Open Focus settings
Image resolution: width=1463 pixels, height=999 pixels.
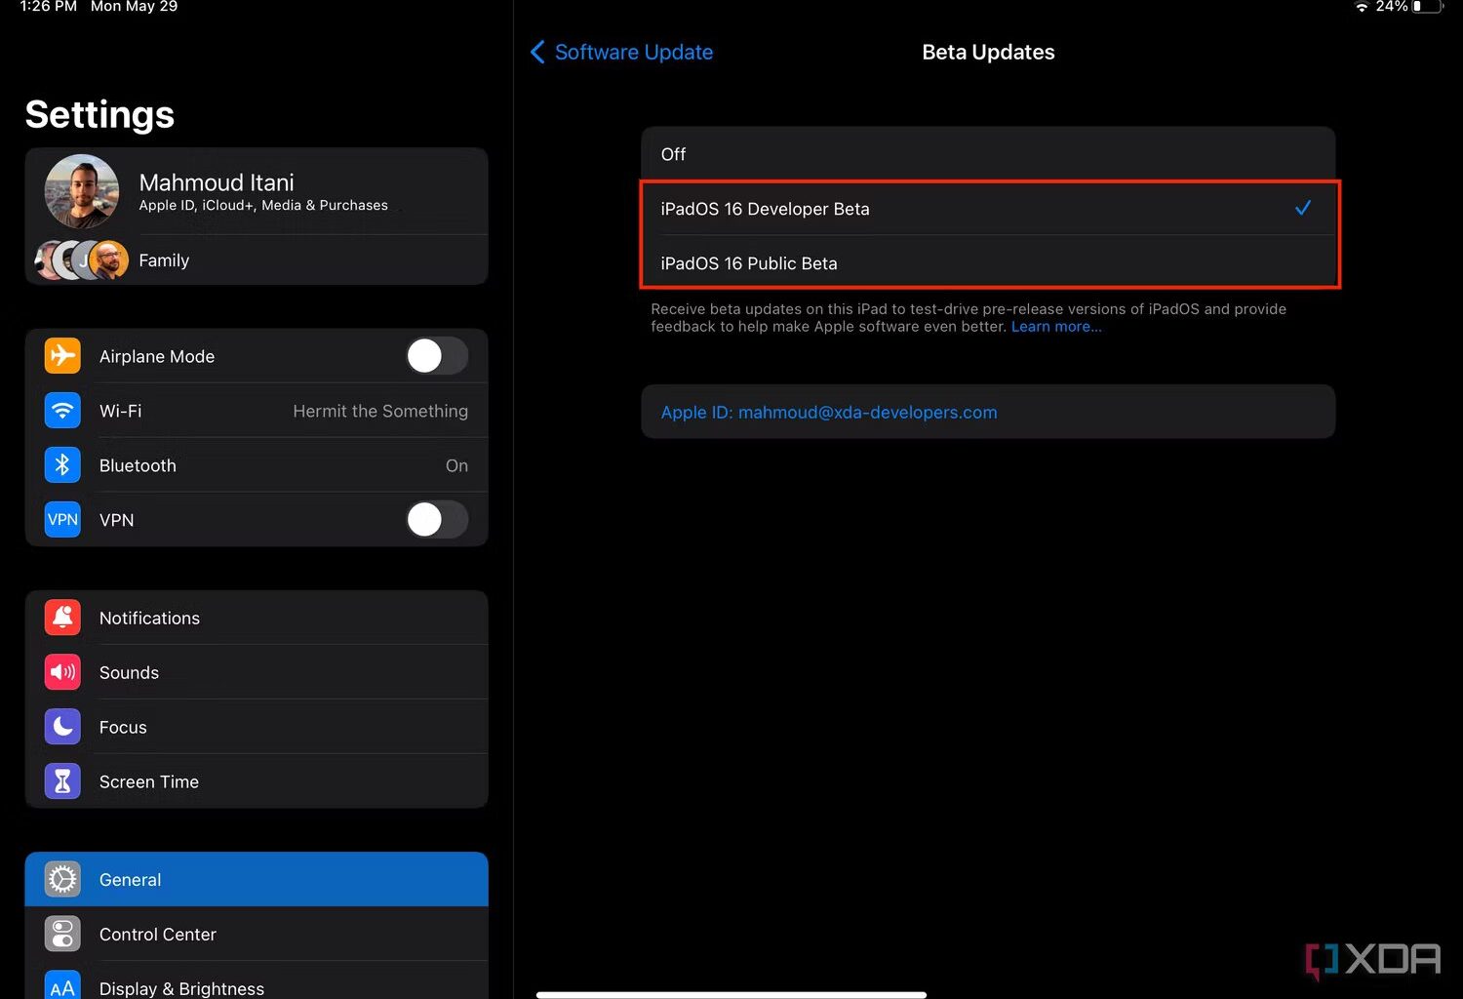coord(257,727)
